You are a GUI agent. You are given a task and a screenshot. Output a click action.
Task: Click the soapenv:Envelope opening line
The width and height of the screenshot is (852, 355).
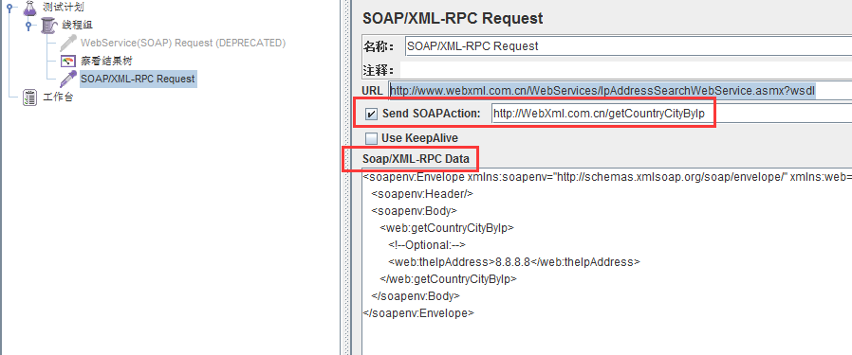point(607,177)
